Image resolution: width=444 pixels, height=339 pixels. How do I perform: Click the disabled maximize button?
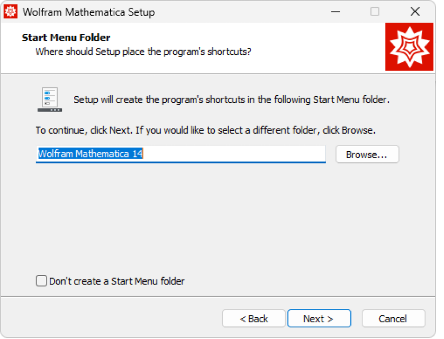point(375,12)
